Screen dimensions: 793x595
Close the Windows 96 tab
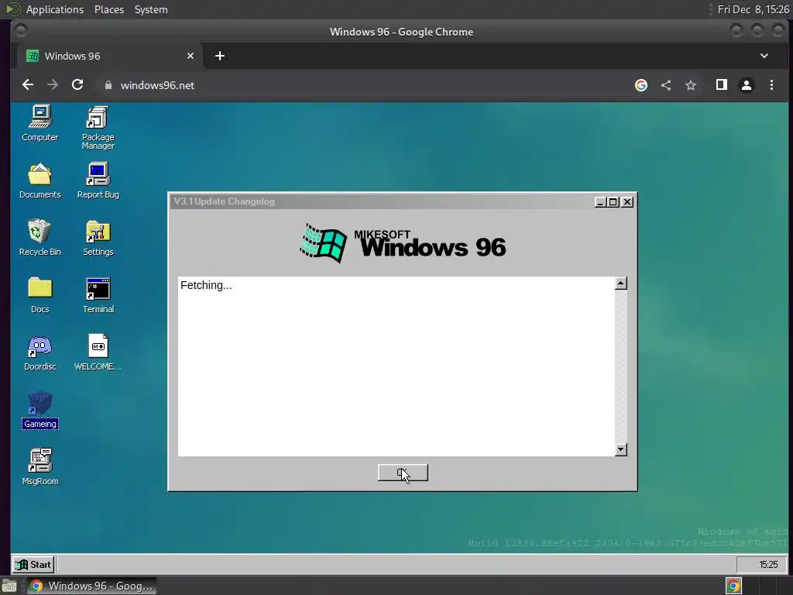pos(191,56)
